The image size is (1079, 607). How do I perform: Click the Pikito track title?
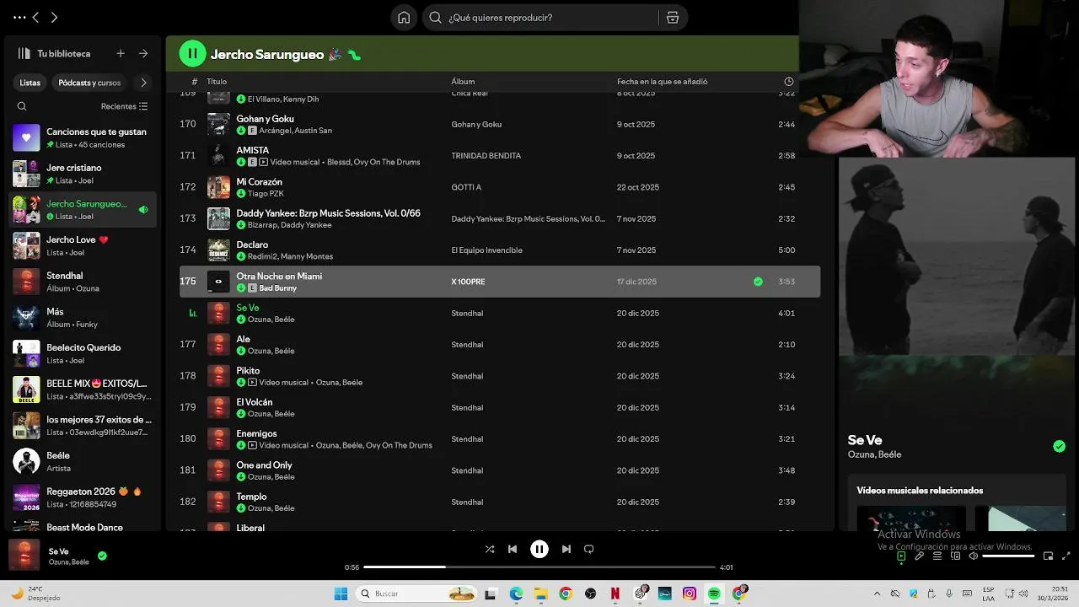pos(248,371)
